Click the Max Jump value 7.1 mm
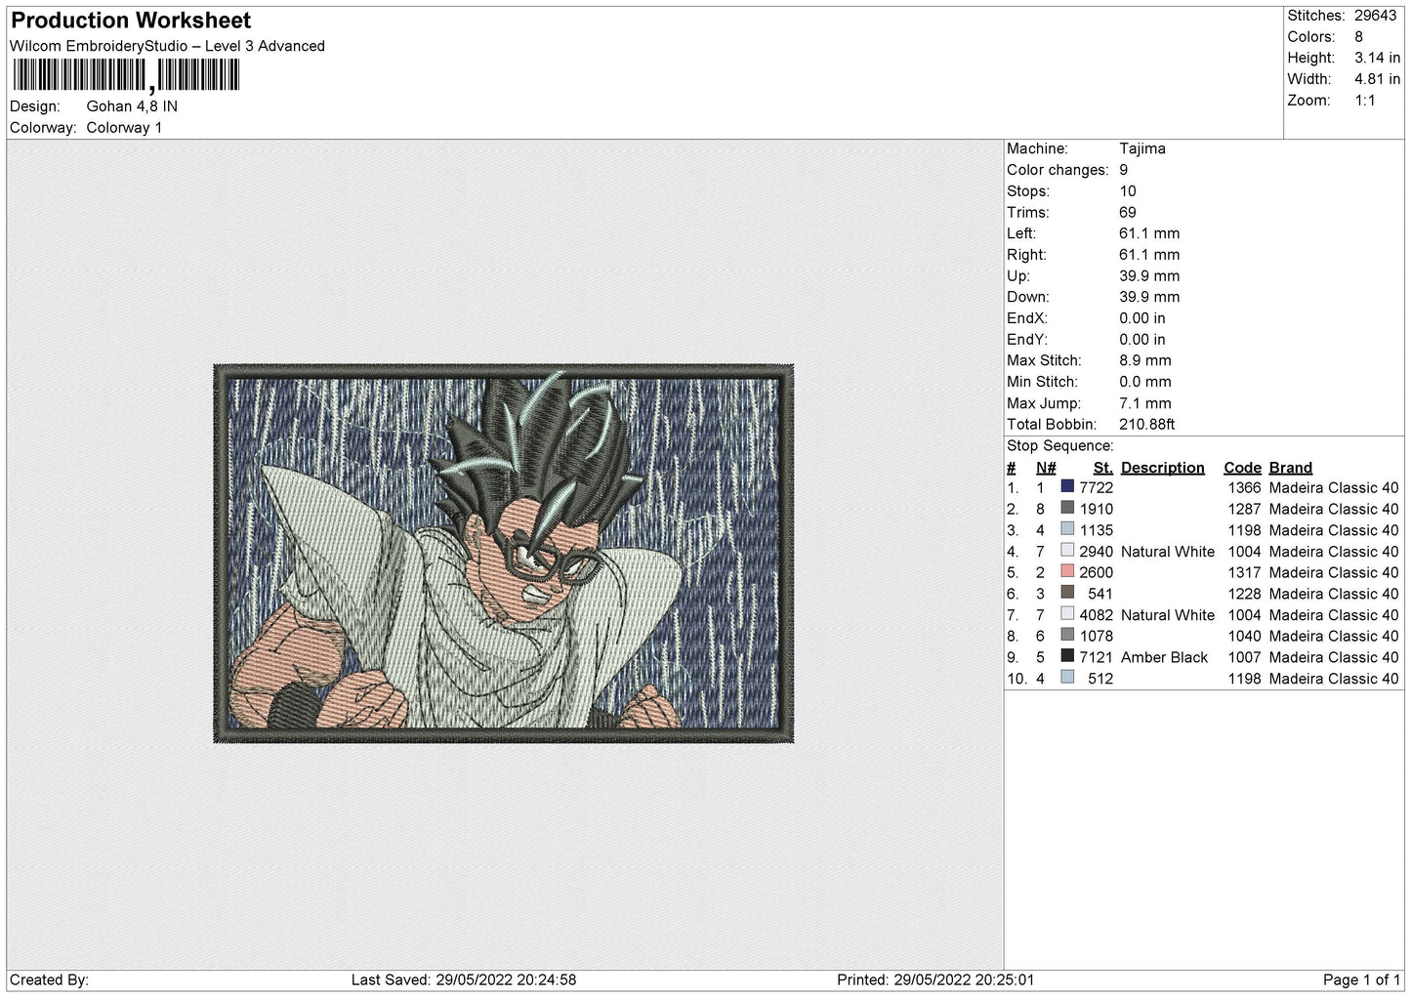 click(1145, 403)
